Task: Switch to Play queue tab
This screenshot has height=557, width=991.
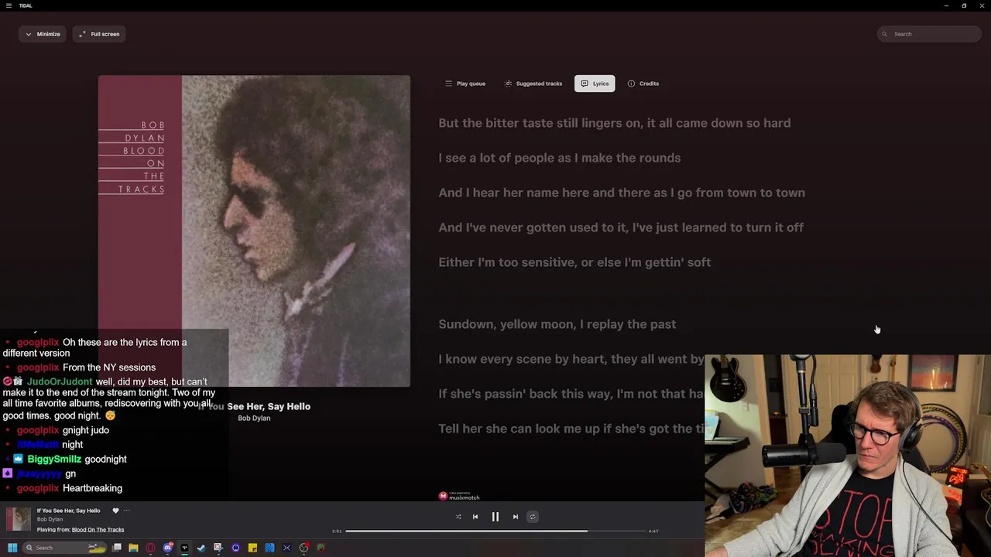Action: tap(465, 84)
